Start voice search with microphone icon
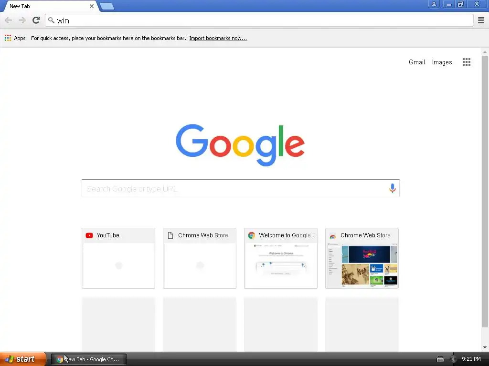 pos(392,188)
